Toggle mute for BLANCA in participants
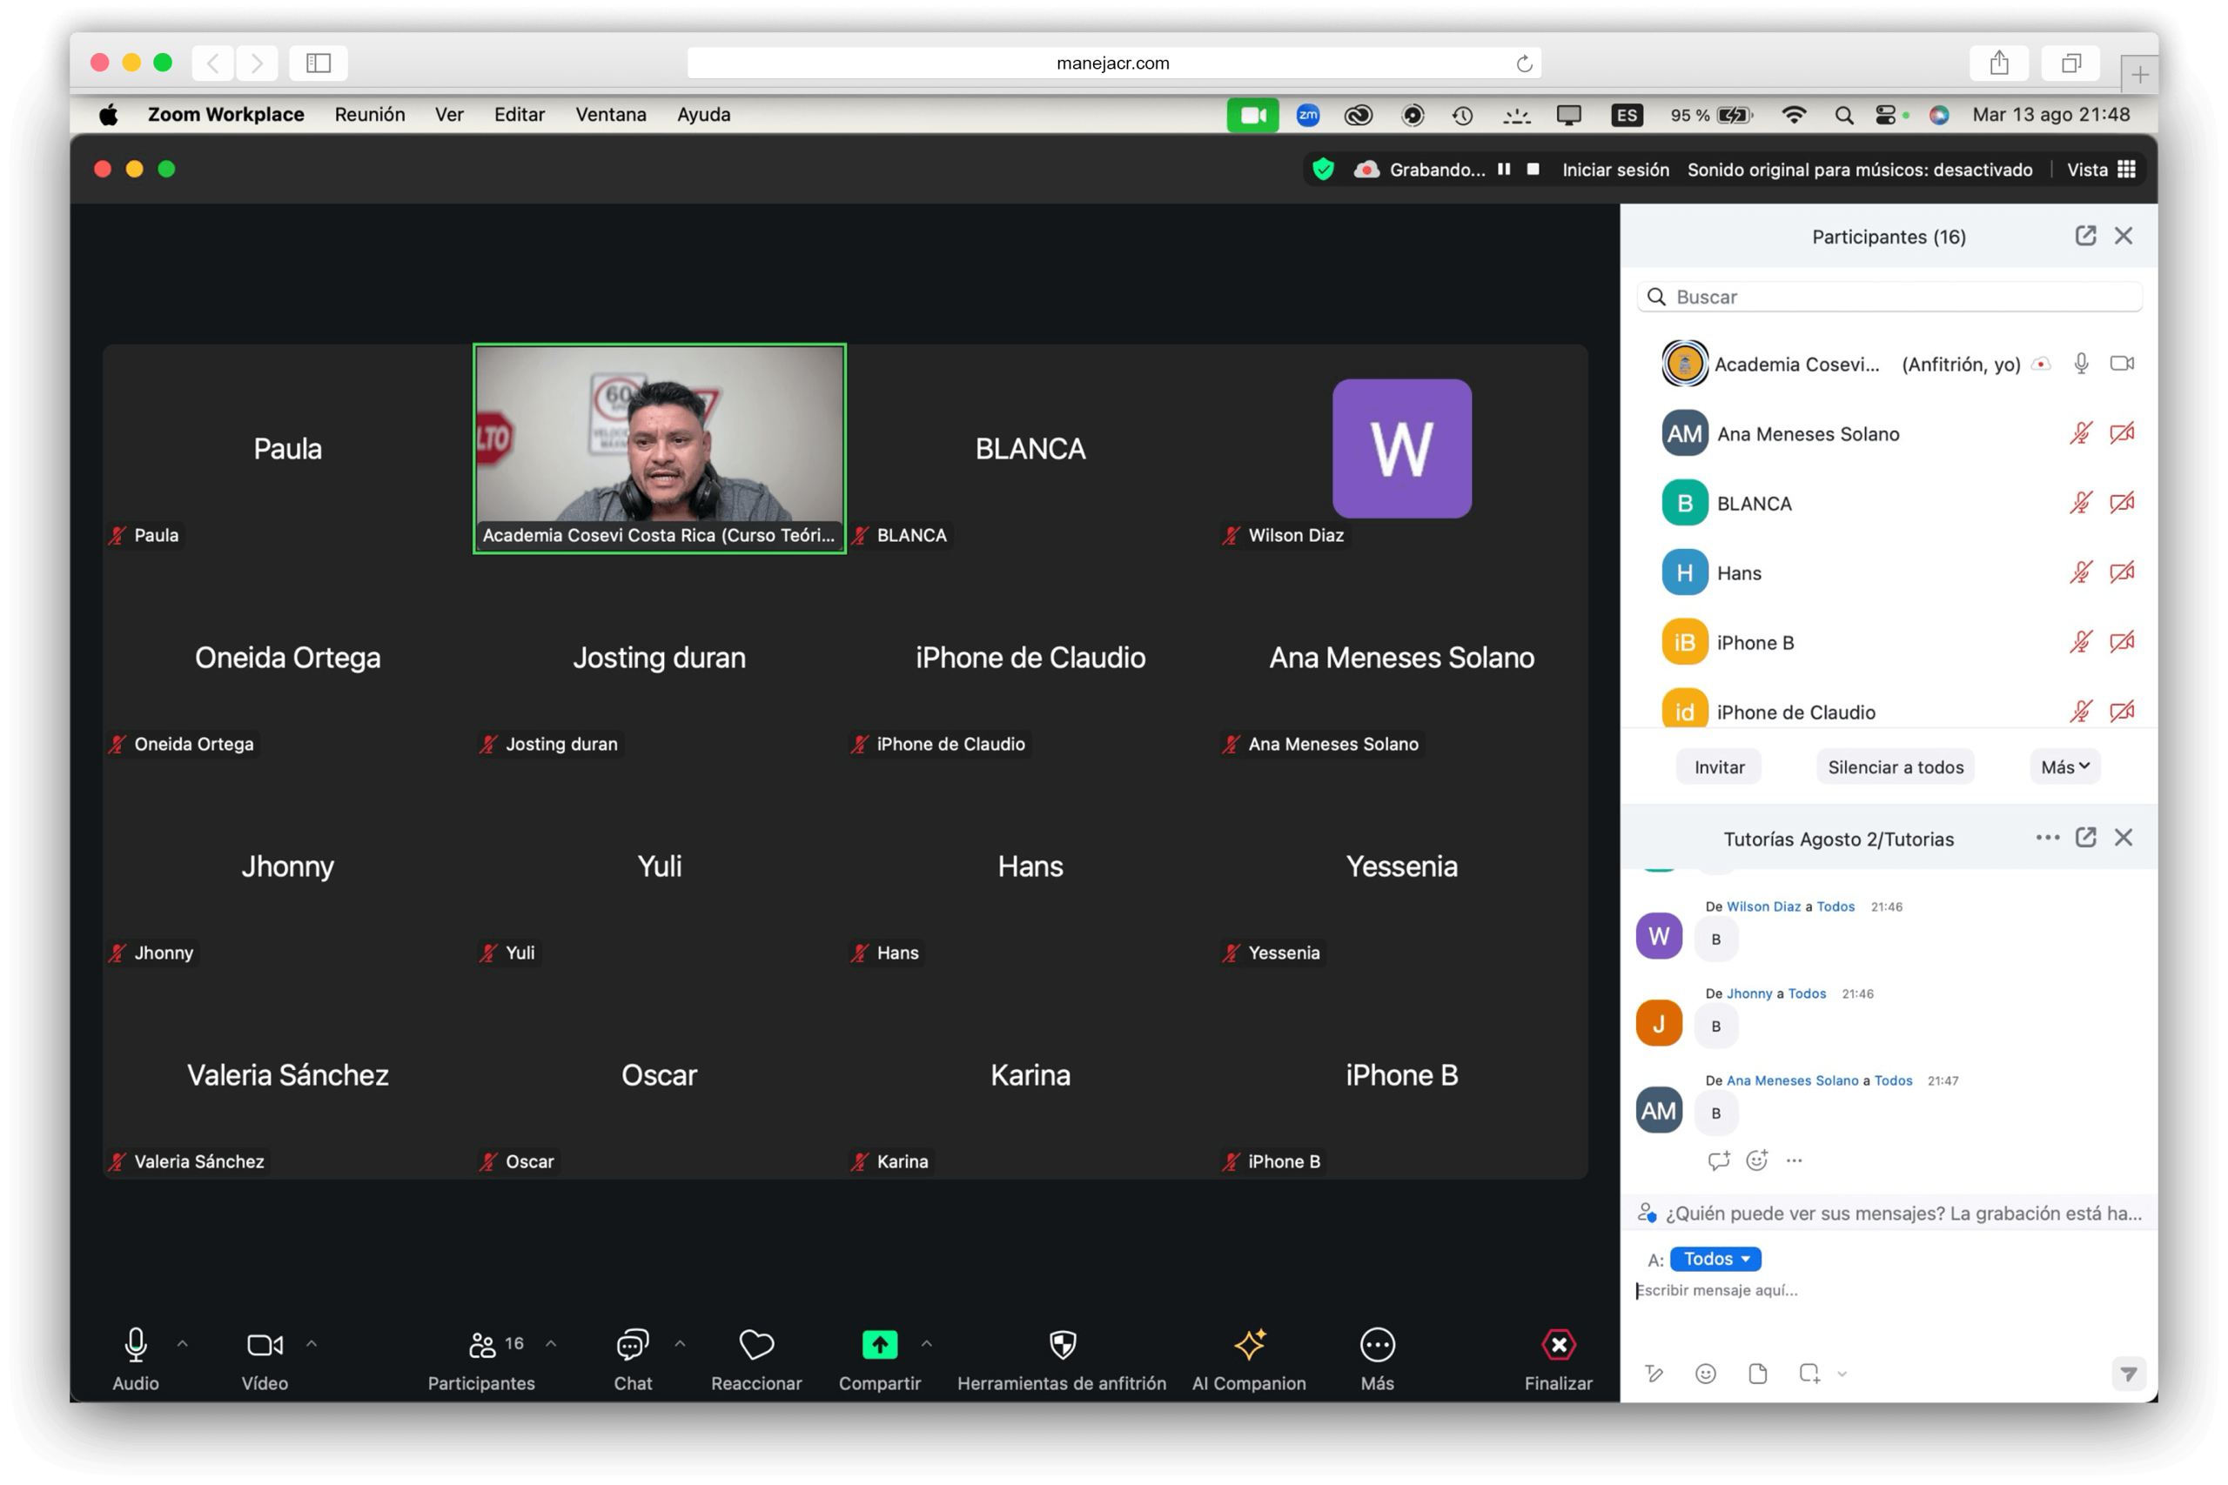Viewport: 2228px width, 1485px height. pos(2080,503)
